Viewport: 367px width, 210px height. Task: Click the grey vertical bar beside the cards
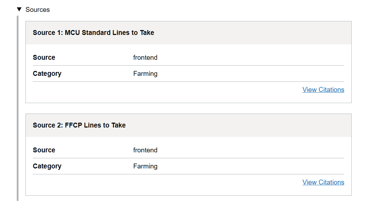[x=17, y=108]
